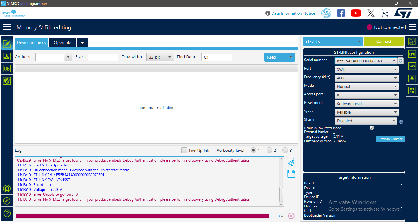The width and height of the screenshot is (418, 222).
Task: Open the SWV viewer panel
Action: pyautogui.click(x=412, y=66)
